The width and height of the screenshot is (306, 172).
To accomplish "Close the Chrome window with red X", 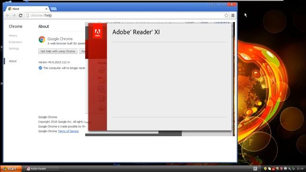I will [x=232, y=4].
